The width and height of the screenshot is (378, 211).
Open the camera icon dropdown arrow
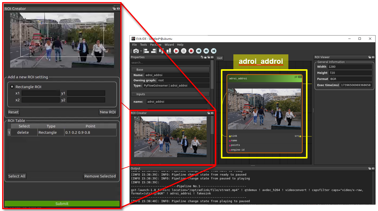[x=140, y=51]
